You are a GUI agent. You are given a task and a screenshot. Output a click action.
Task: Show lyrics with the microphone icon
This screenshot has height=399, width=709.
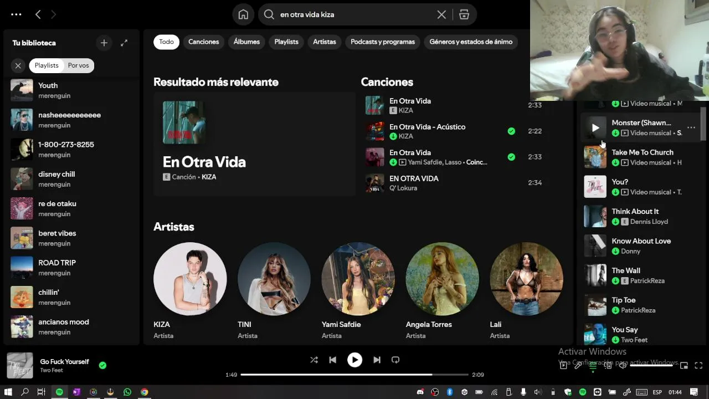(x=578, y=365)
